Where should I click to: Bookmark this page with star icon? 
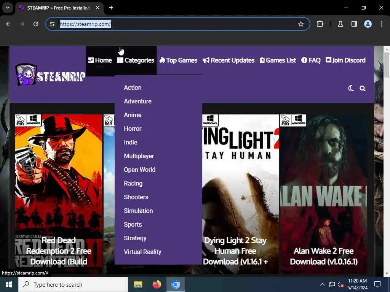pyautogui.click(x=301, y=24)
